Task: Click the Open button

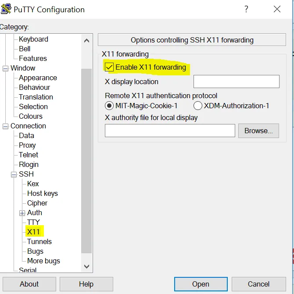Action: 201,284
